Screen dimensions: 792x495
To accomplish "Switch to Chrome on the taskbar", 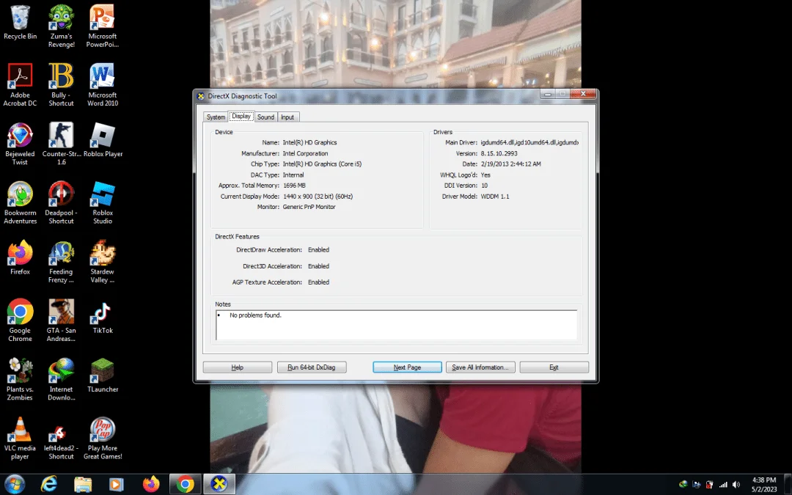I will pyautogui.click(x=186, y=484).
